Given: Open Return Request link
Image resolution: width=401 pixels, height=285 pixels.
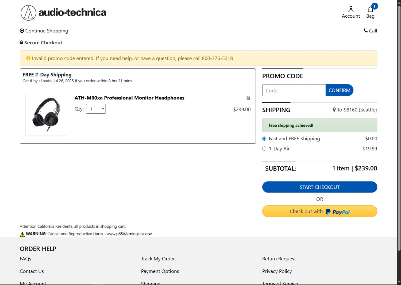Looking at the screenshot, I should tap(279, 259).
